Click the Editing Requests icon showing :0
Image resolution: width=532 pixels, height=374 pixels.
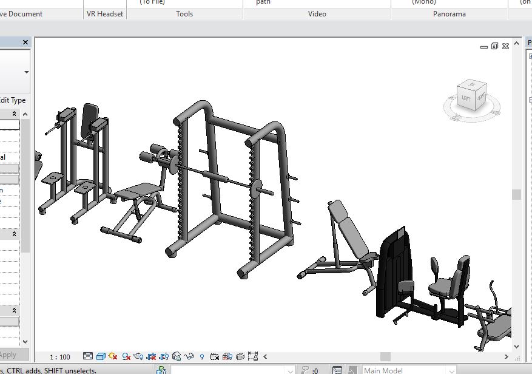tap(309, 369)
